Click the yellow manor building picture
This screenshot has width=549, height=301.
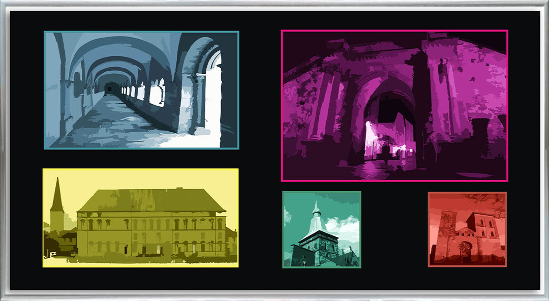tap(140, 218)
